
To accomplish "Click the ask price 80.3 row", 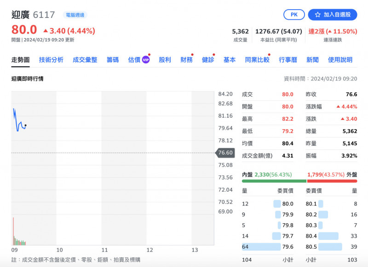I will coord(331,225).
